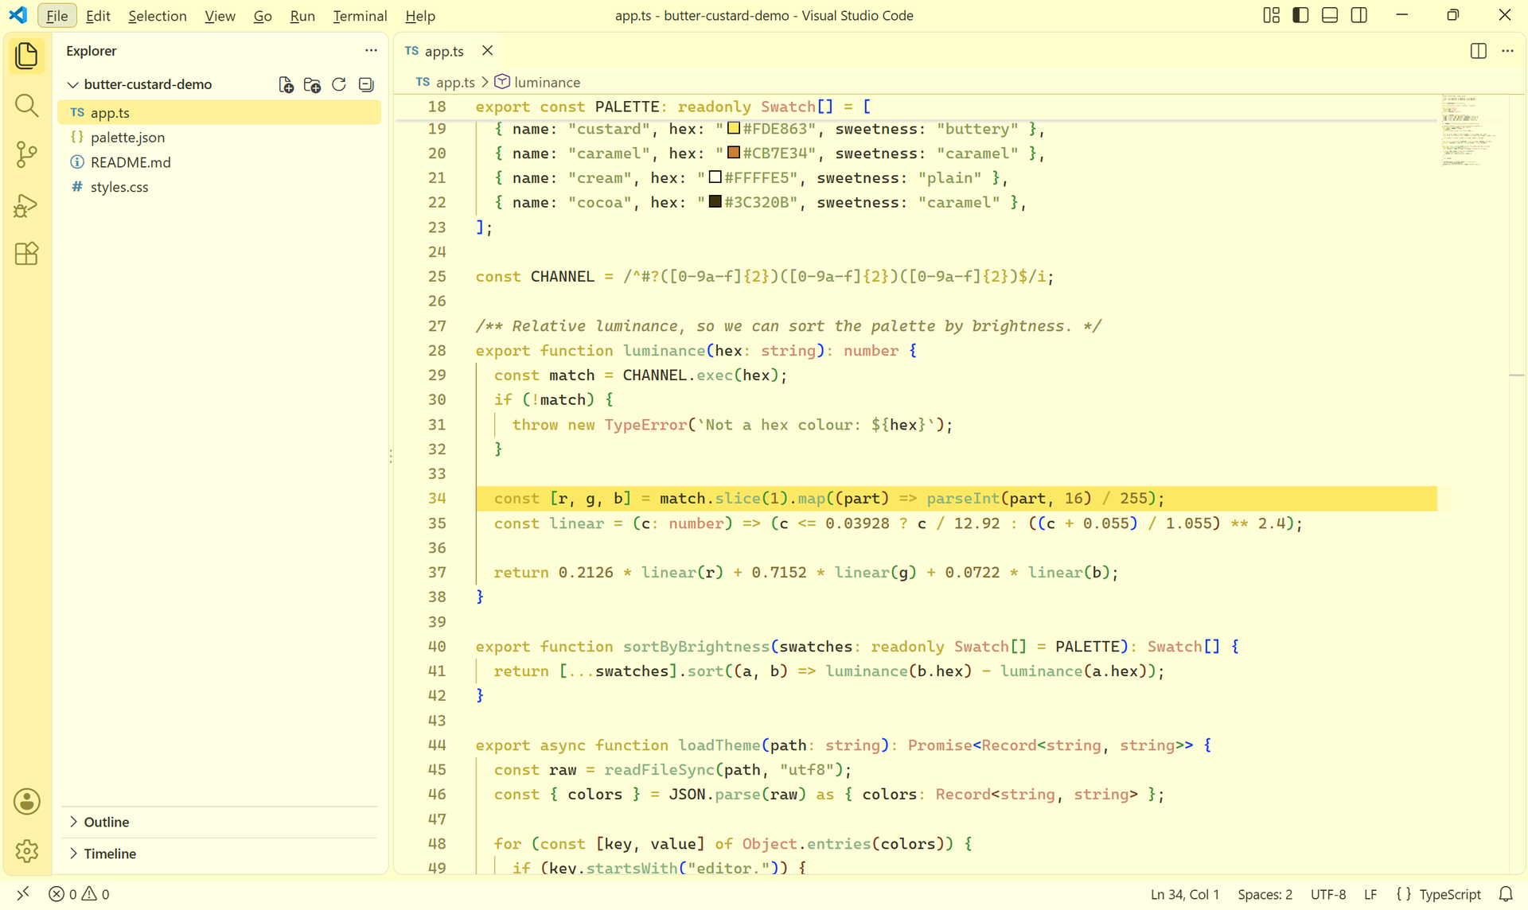Viewport: 1528px width, 910px height.
Task: Open errors and warnings status item
Action: 79,894
